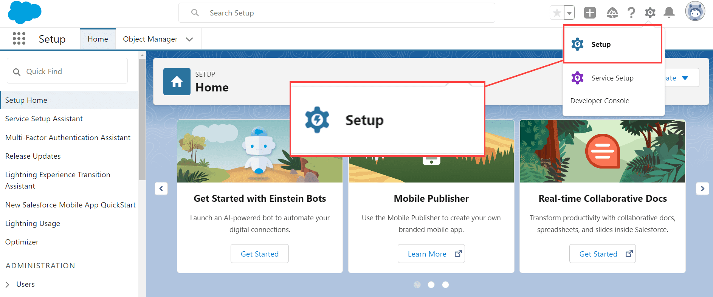
Task: Click Get Started for Einstein Bots
Action: coord(260,254)
